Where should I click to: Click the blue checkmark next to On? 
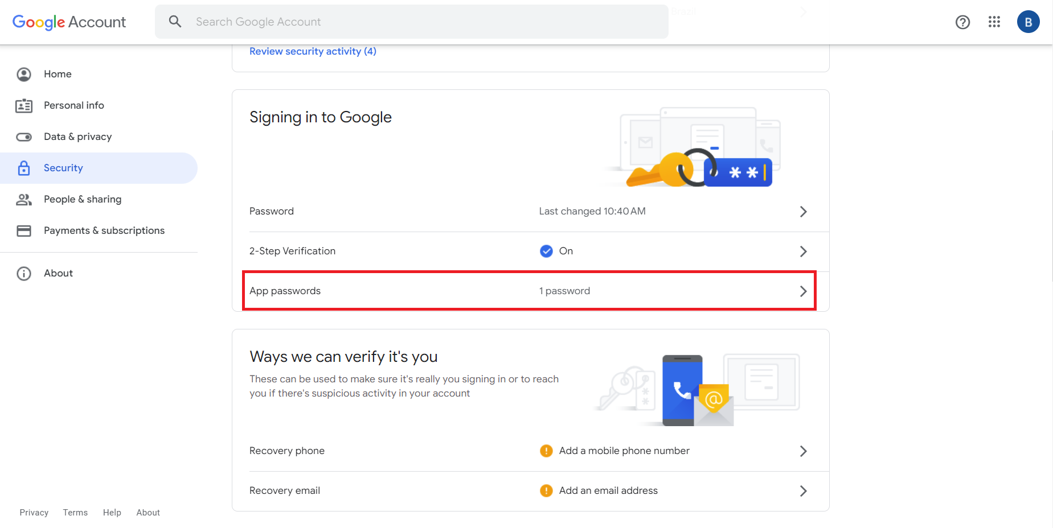coord(546,251)
